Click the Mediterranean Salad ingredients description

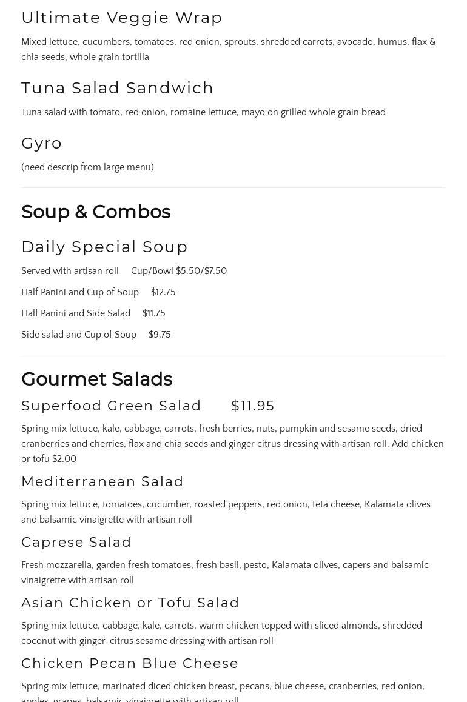click(226, 512)
